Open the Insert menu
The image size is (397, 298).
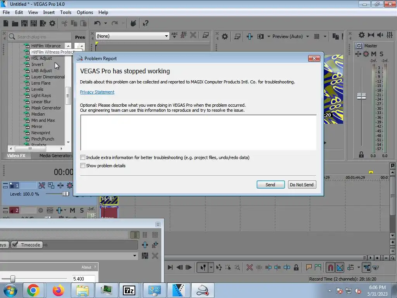(49, 12)
